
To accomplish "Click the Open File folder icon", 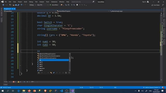I will click(x=13, y=5).
